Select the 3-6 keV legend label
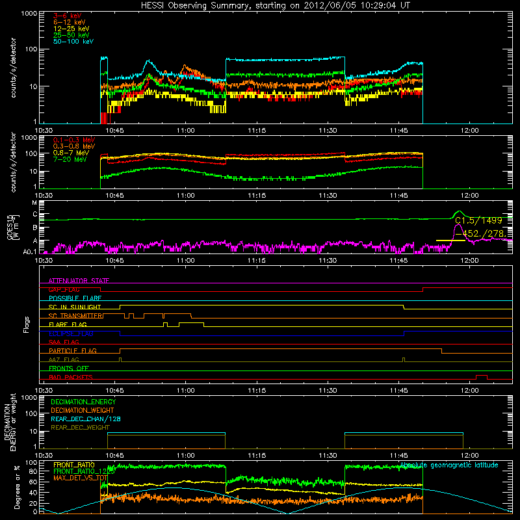 coord(68,16)
